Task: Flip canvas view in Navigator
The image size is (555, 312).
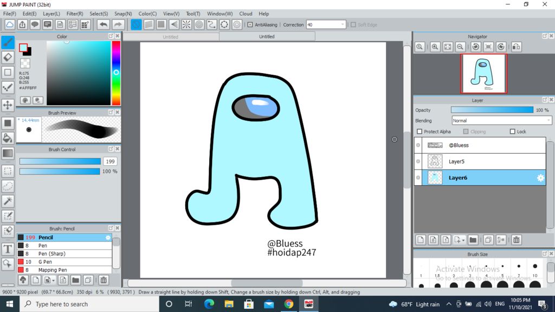Action: click(x=517, y=47)
